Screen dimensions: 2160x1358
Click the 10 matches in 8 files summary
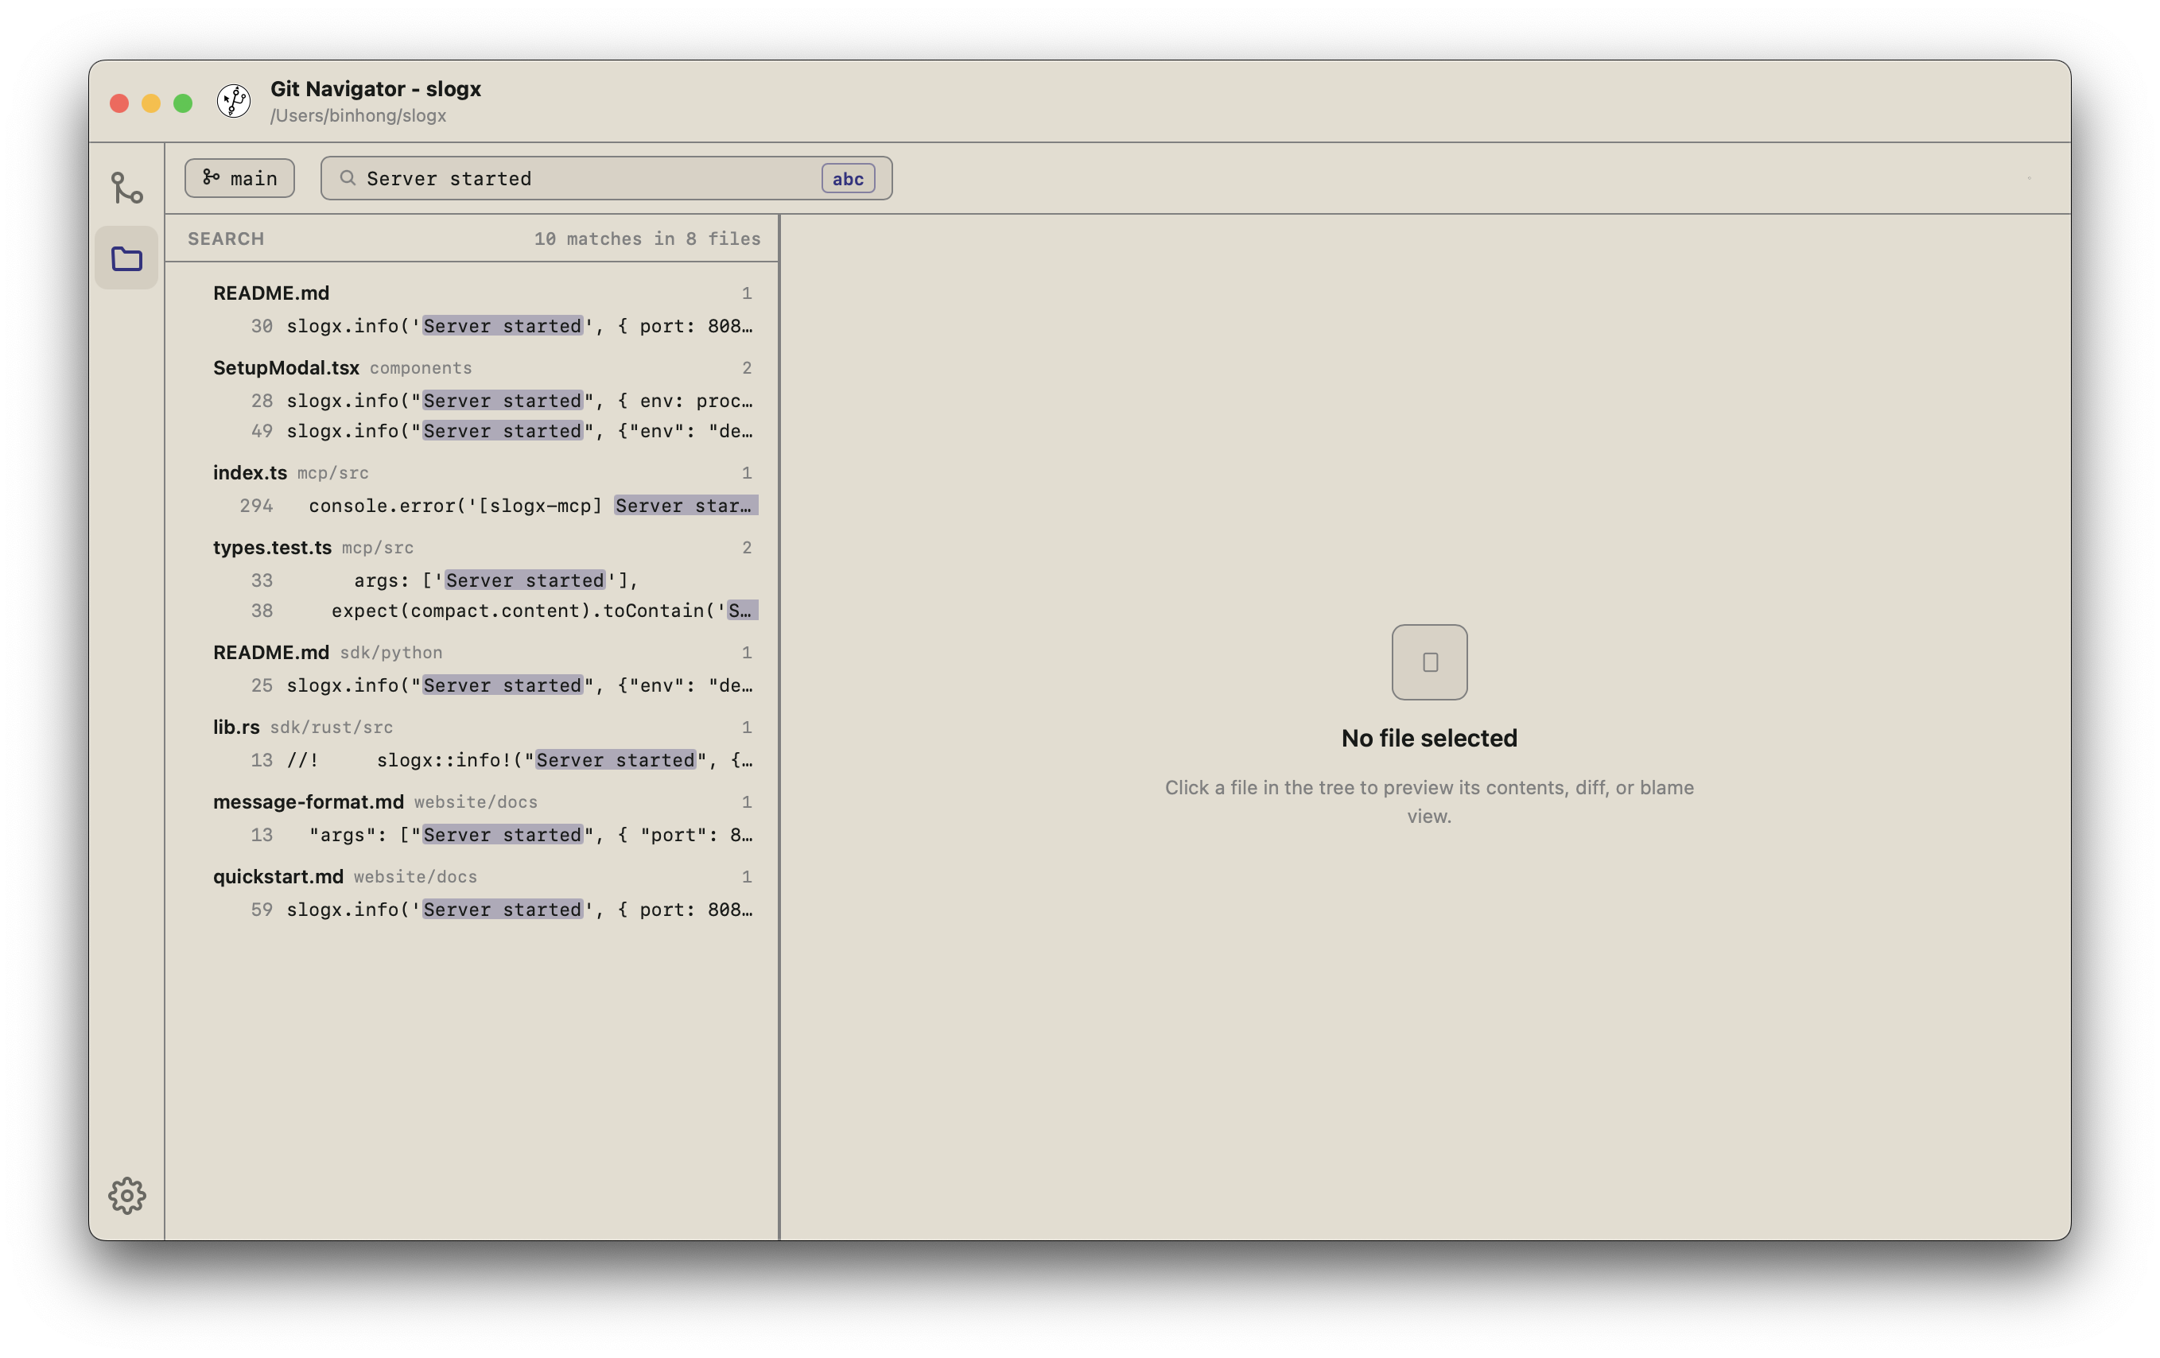(x=647, y=239)
